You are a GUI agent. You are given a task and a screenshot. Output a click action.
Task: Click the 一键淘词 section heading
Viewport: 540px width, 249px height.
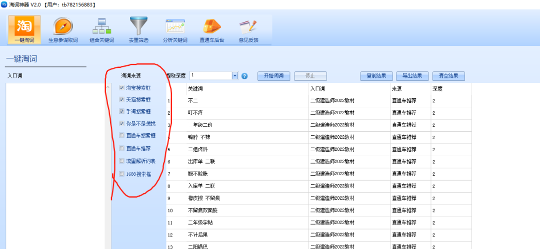pos(21,59)
